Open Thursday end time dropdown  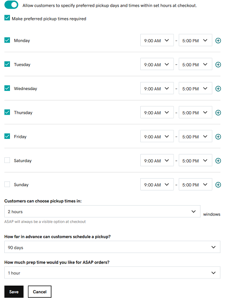coord(195,112)
